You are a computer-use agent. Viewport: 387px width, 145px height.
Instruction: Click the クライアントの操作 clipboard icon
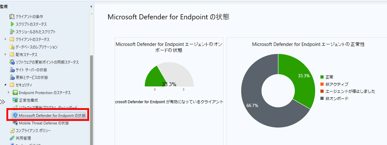click(12, 17)
